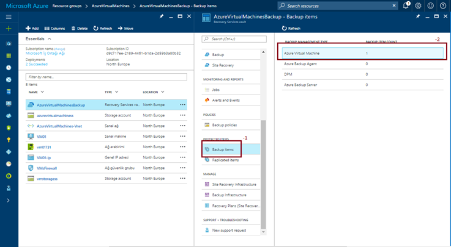Sort by the LOCATION column header

tap(154, 92)
